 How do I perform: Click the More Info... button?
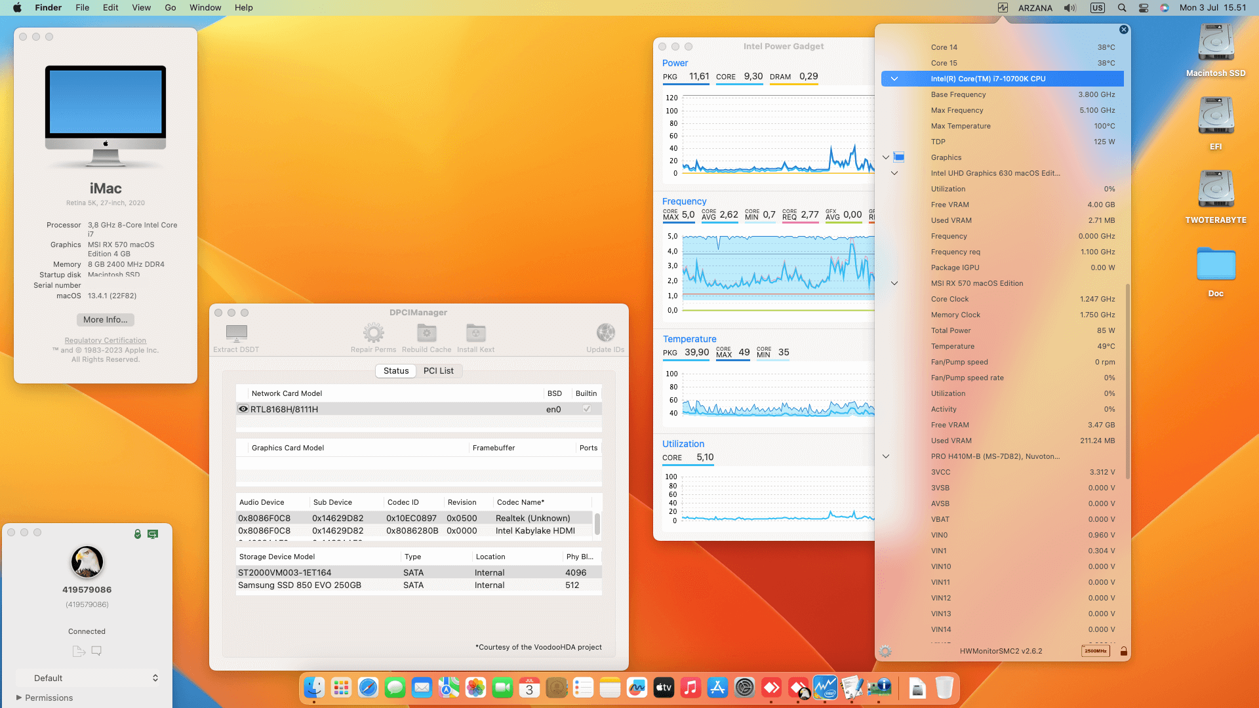[106, 320]
